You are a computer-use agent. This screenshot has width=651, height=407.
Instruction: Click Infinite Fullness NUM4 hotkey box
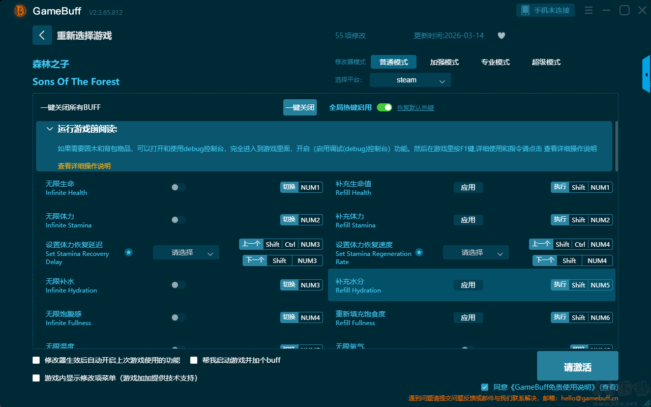302,317
